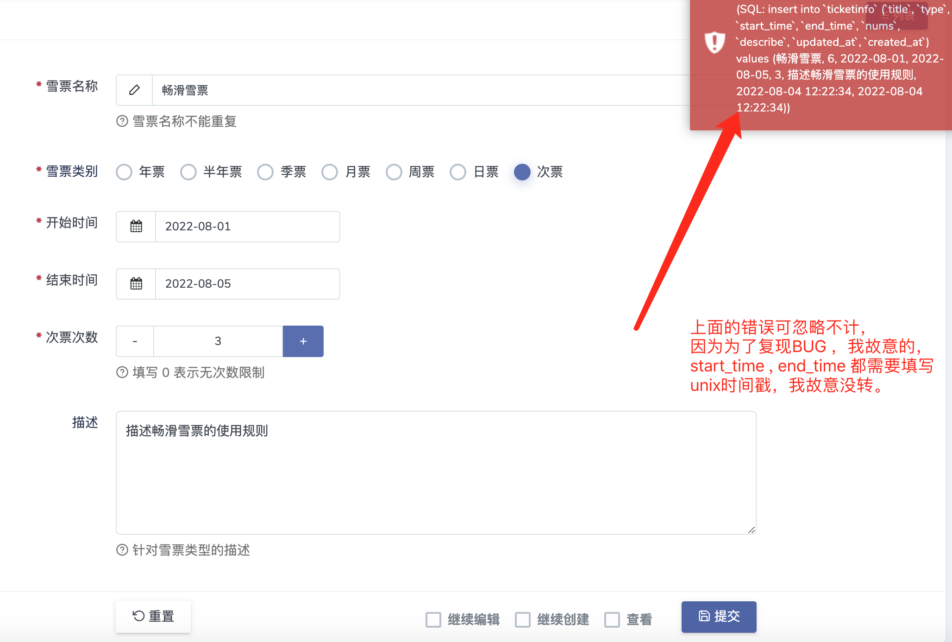Image resolution: width=952 pixels, height=642 pixels.
Task: Grab the textarea resize handle corner
Action: (x=752, y=530)
